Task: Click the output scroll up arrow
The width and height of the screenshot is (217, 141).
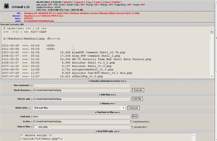Action: tap(212, 28)
